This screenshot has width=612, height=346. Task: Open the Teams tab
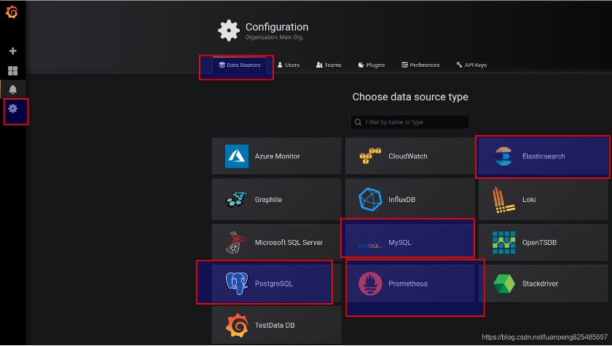tap(329, 65)
